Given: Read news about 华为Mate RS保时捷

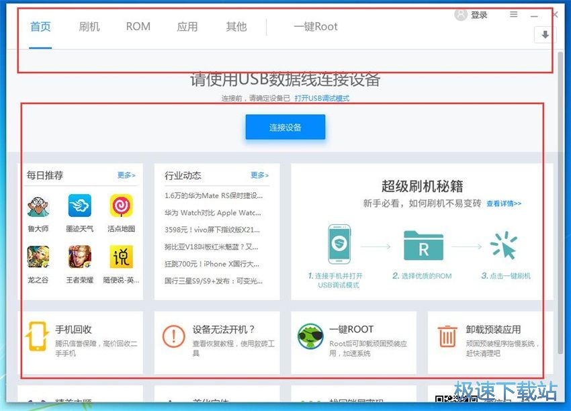Looking at the screenshot, I should (x=214, y=195).
